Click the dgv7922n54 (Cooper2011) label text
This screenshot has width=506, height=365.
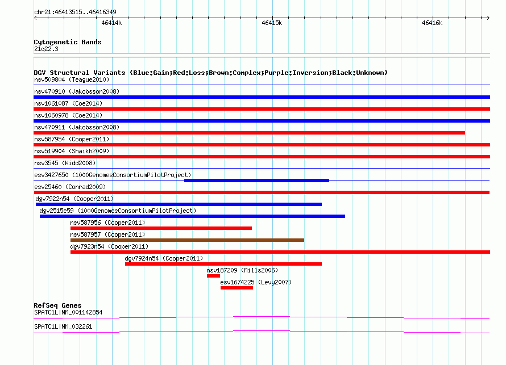[74, 199]
